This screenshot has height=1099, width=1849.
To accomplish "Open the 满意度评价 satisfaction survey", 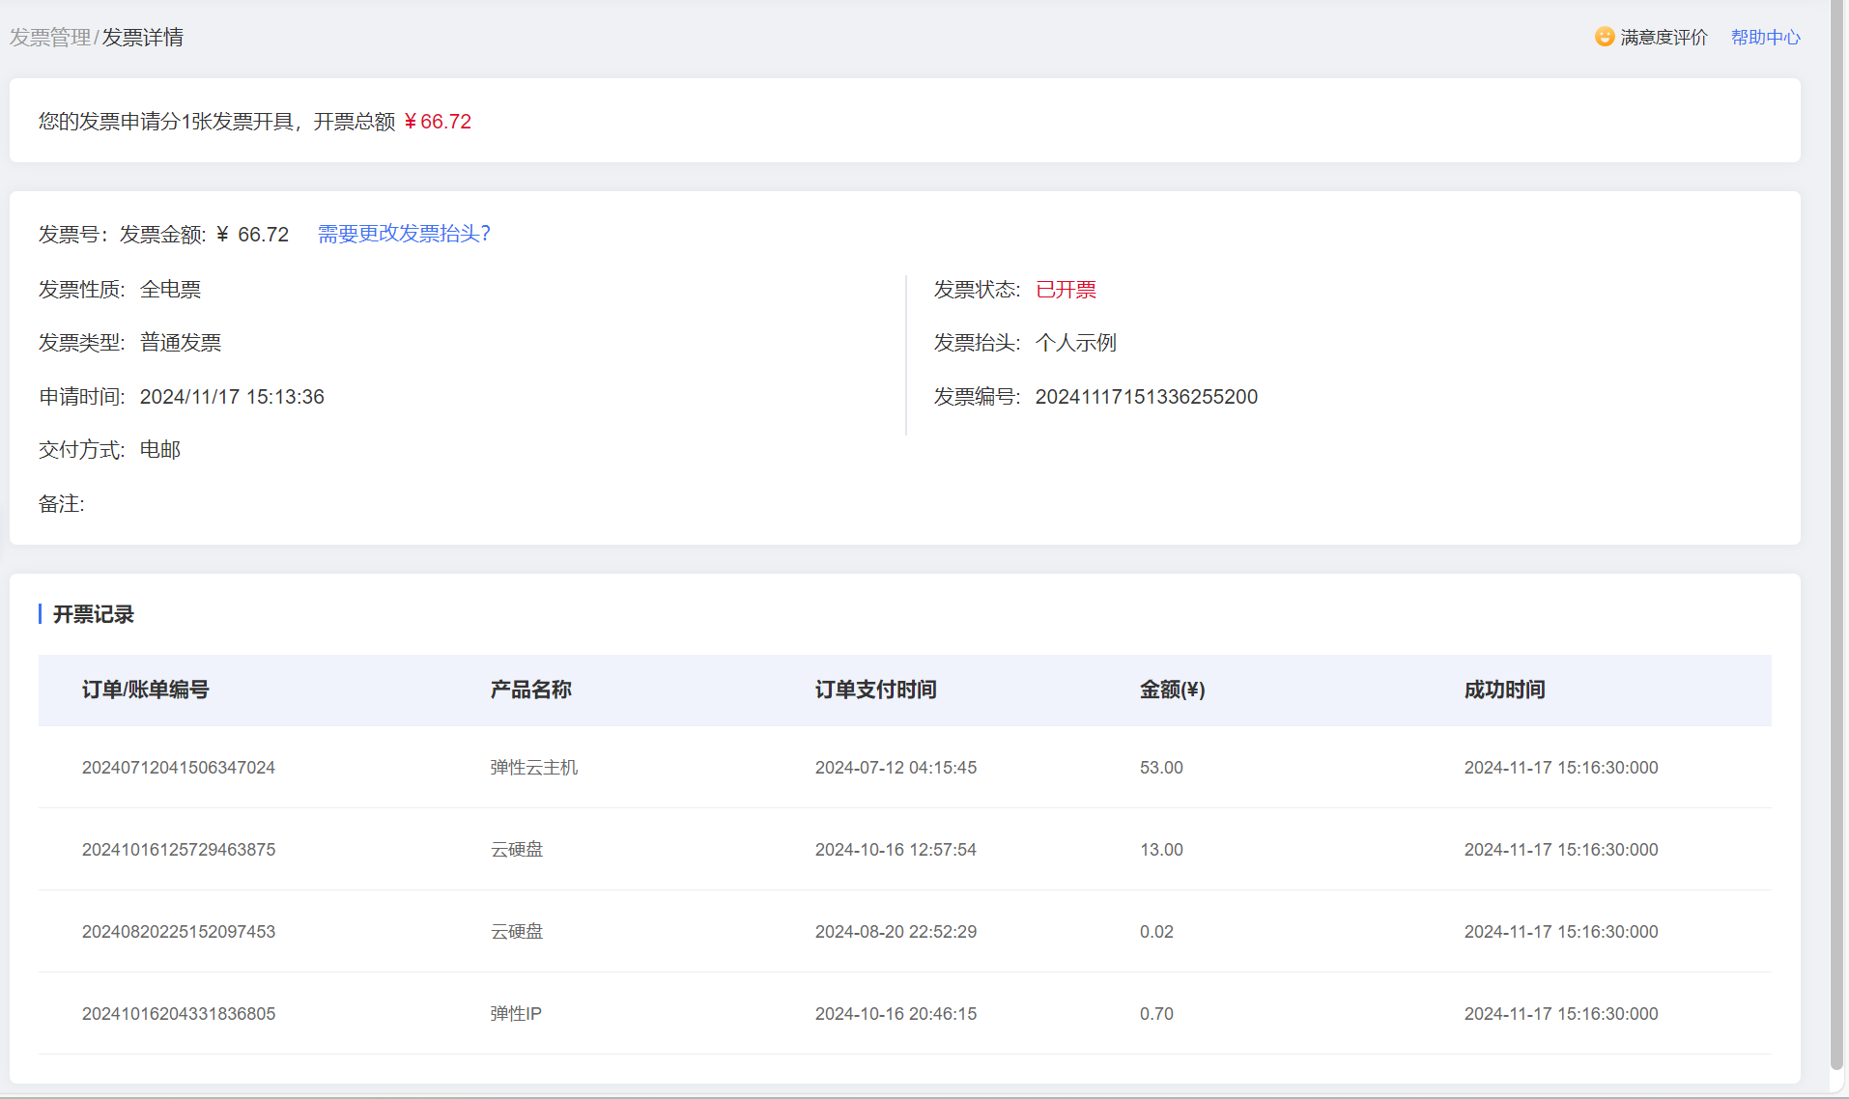I will tap(1664, 38).
